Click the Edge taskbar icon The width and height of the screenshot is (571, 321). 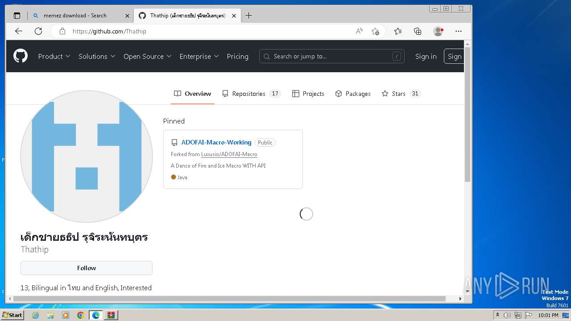point(96,315)
